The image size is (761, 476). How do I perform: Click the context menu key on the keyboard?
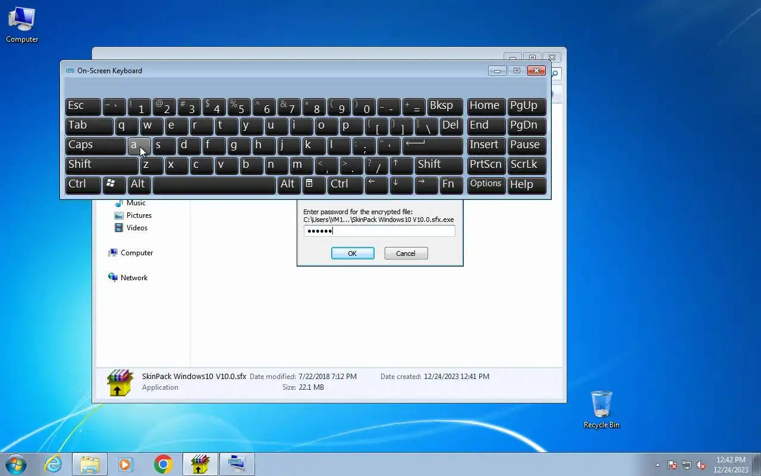point(314,185)
